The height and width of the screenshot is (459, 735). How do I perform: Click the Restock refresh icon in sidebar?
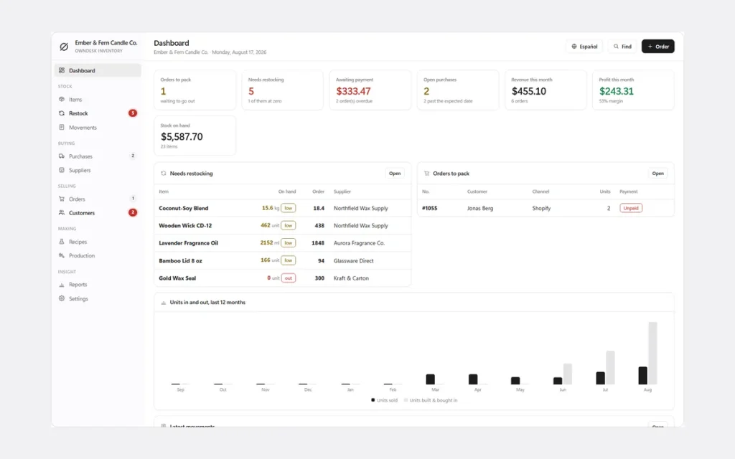coord(62,113)
